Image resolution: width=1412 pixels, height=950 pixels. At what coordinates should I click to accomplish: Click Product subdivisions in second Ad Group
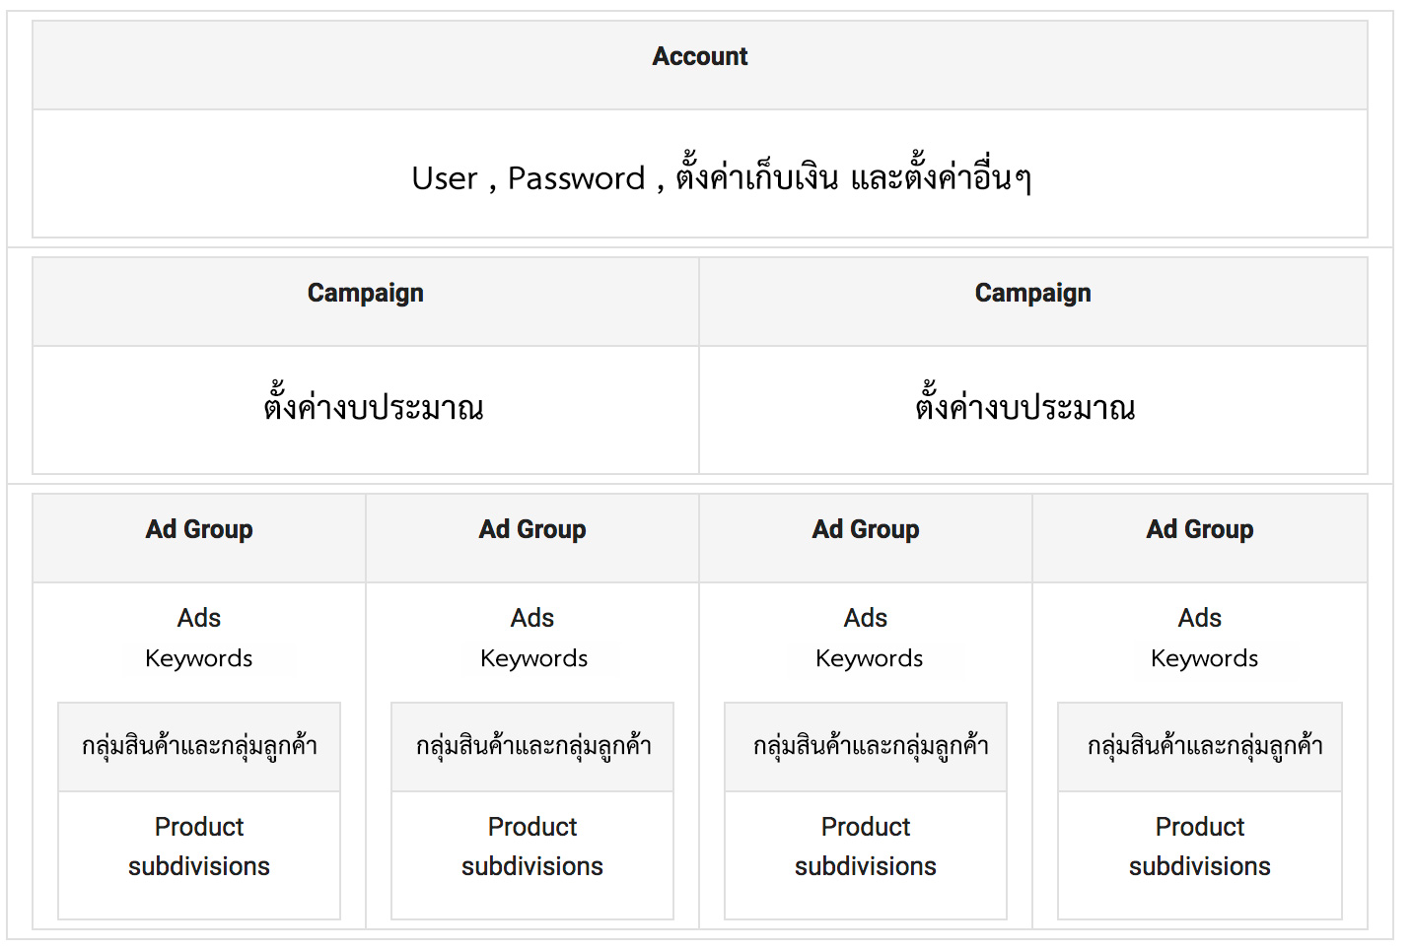pyautogui.click(x=532, y=847)
